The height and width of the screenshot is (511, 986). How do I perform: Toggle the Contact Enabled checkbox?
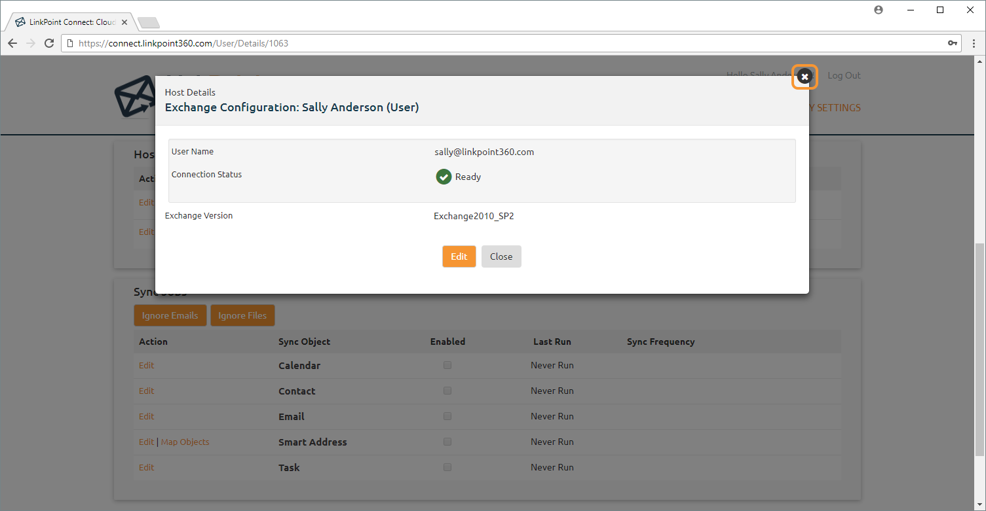(x=447, y=391)
